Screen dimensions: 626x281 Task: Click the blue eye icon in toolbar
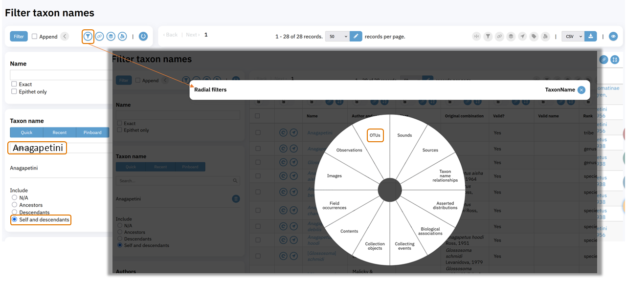click(x=613, y=36)
